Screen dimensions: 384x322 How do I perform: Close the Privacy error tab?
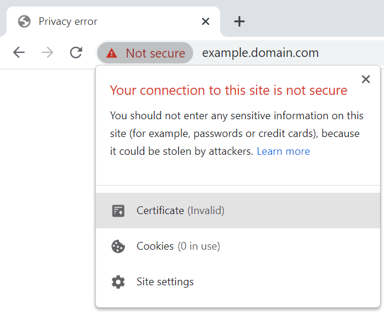click(206, 21)
